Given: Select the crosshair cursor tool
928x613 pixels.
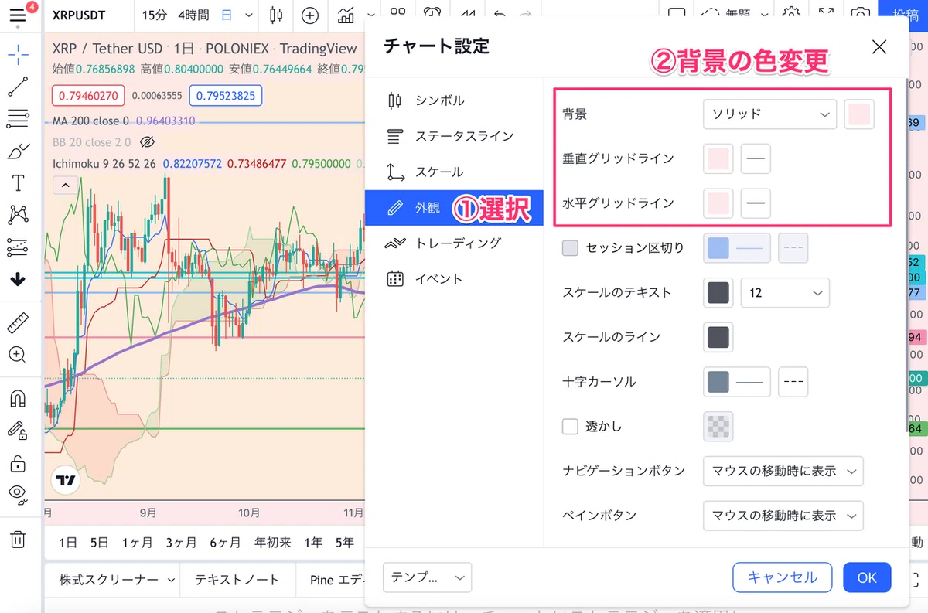Looking at the screenshot, I should click(18, 54).
